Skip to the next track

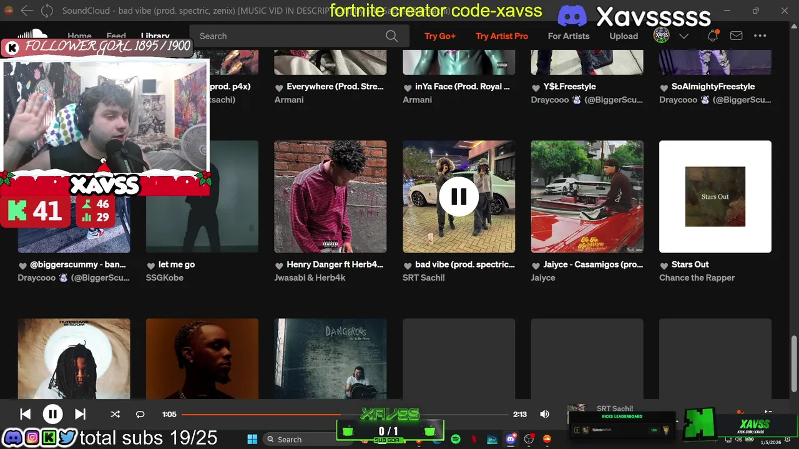point(80,414)
